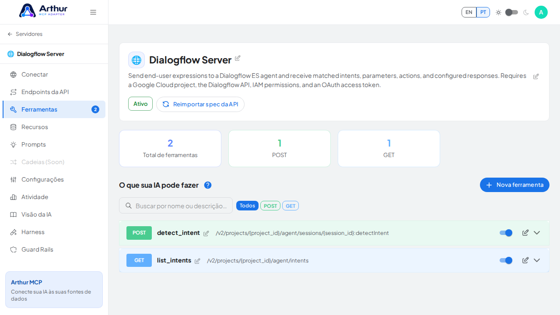Open help icon next to O que sua IA pode fazer

208,185
